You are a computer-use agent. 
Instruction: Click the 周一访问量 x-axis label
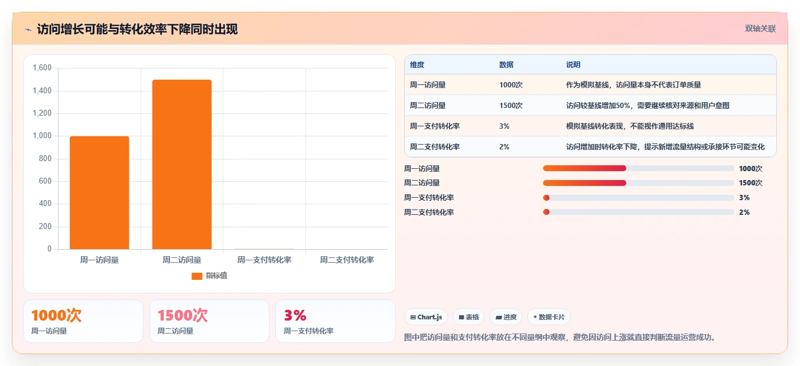point(99,260)
